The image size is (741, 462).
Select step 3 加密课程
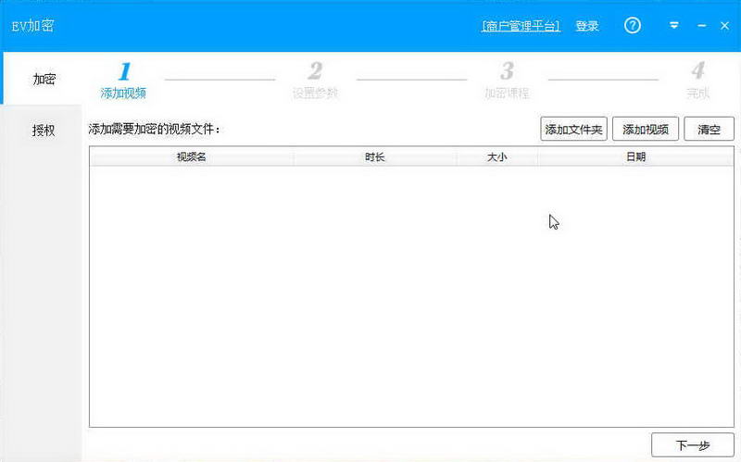pyautogui.click(x=507, y=81)
